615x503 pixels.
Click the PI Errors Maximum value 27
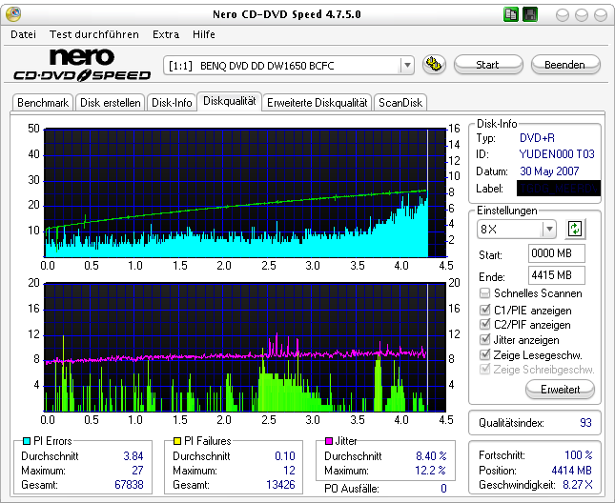137,470
